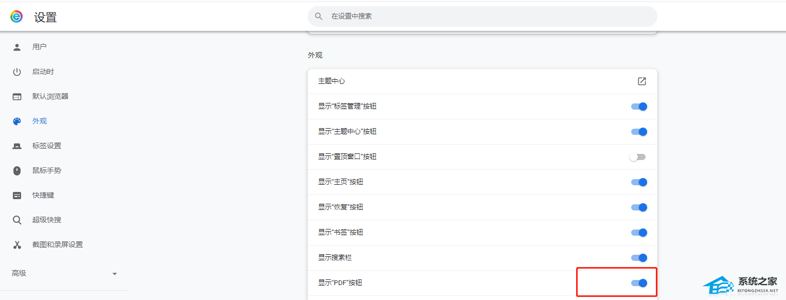This screenshot has height=300, width=786.
Task: Click the 默认浏览器 window icon
Action: (x=17, y=96)
